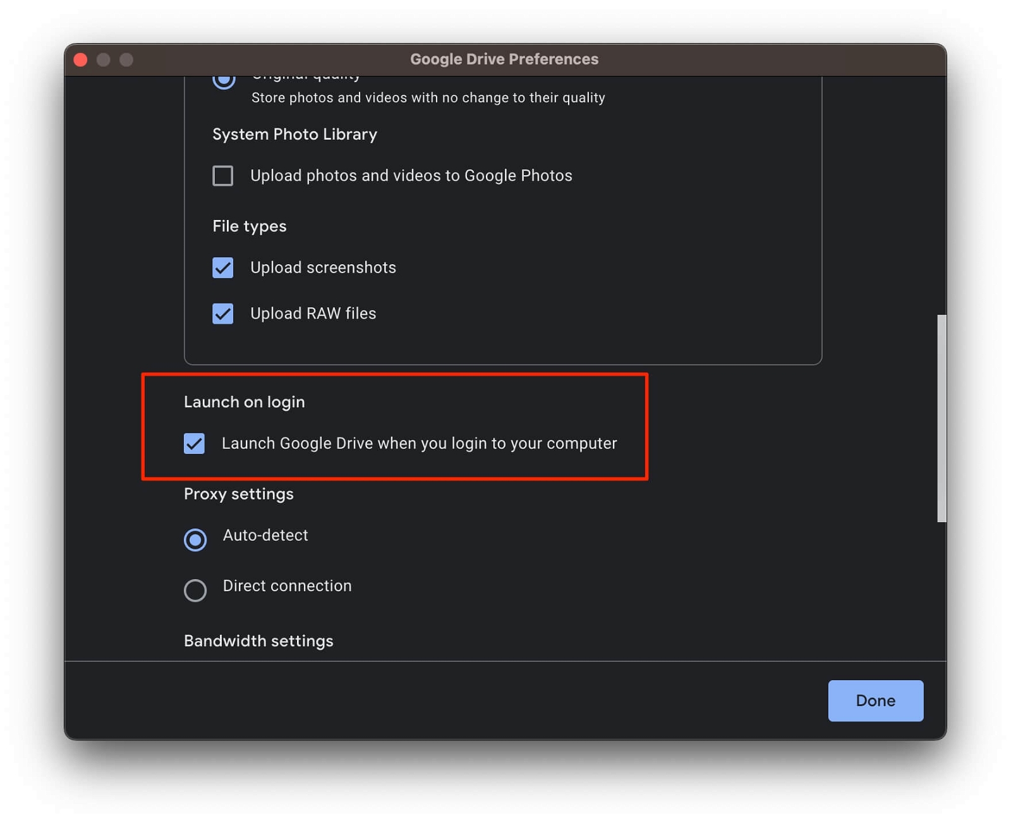
Task: Select the Direct connection proxy option
Action: pyautogui.click(x=195, y=590)
